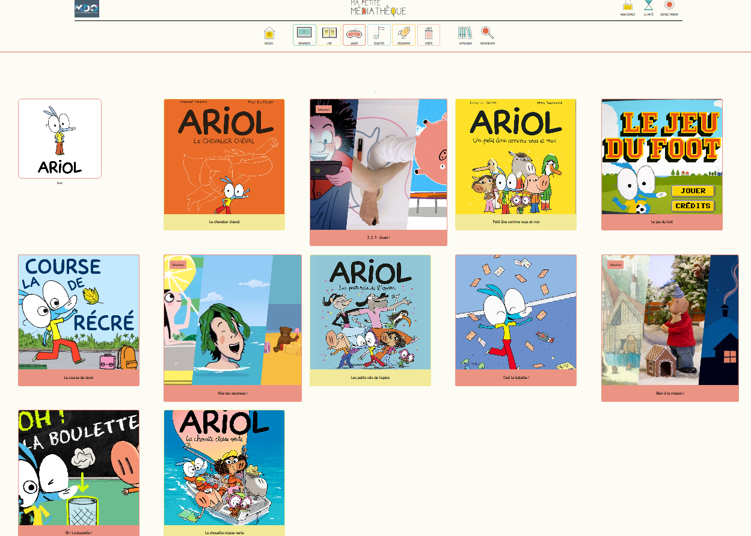Open the Bien à la maison ! selection cover
751x536 pixels.
tap(670, 320)
